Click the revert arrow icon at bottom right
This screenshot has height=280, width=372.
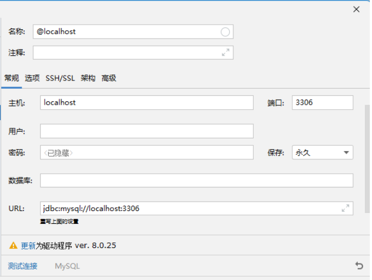point(359,266)
